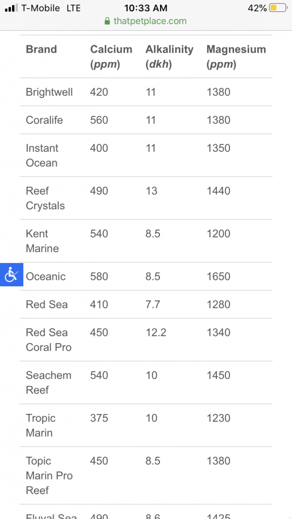Tap the battery icon in status bar
The width and height of the screenshot is (292, 519).
tap(278, 8)
